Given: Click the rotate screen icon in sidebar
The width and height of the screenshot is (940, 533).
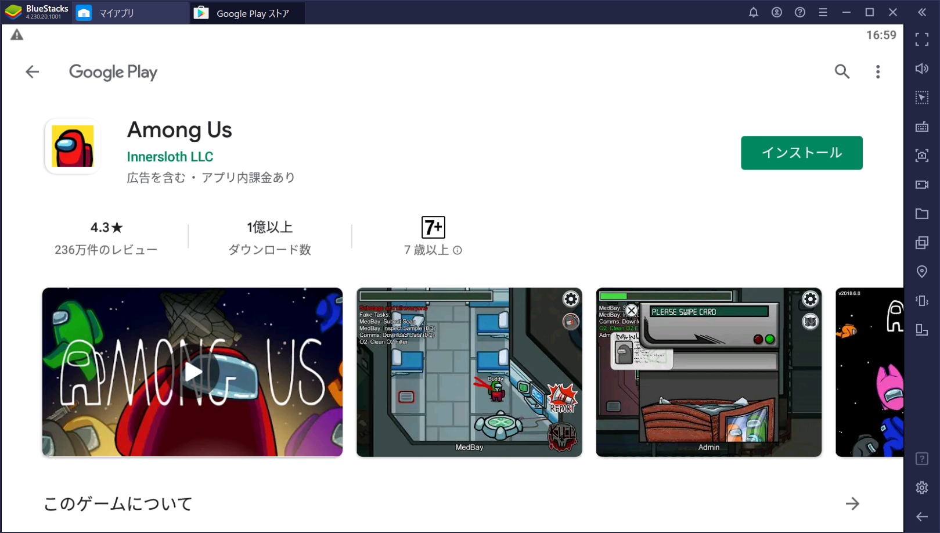Looking at the screenshot, I should click(922, 330).
